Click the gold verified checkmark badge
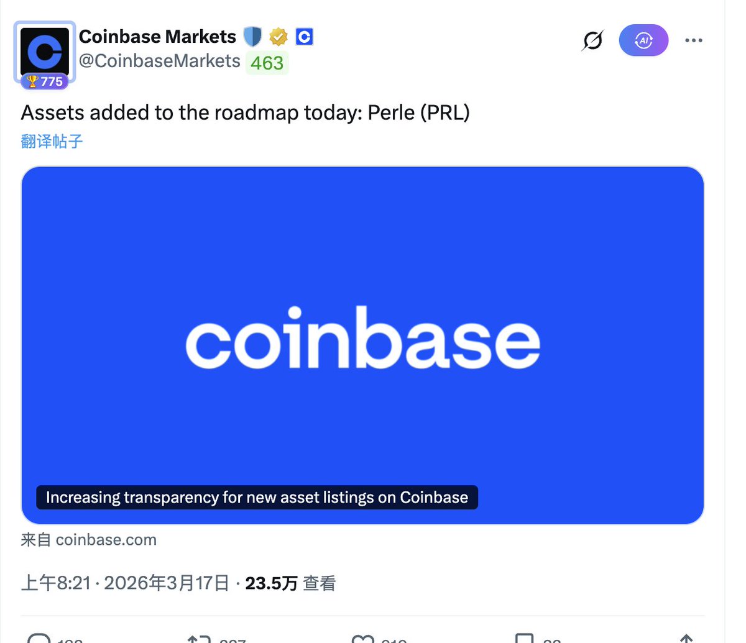 [279, 37]
